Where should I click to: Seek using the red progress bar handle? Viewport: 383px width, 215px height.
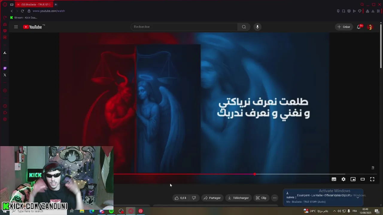click(255, 174)
